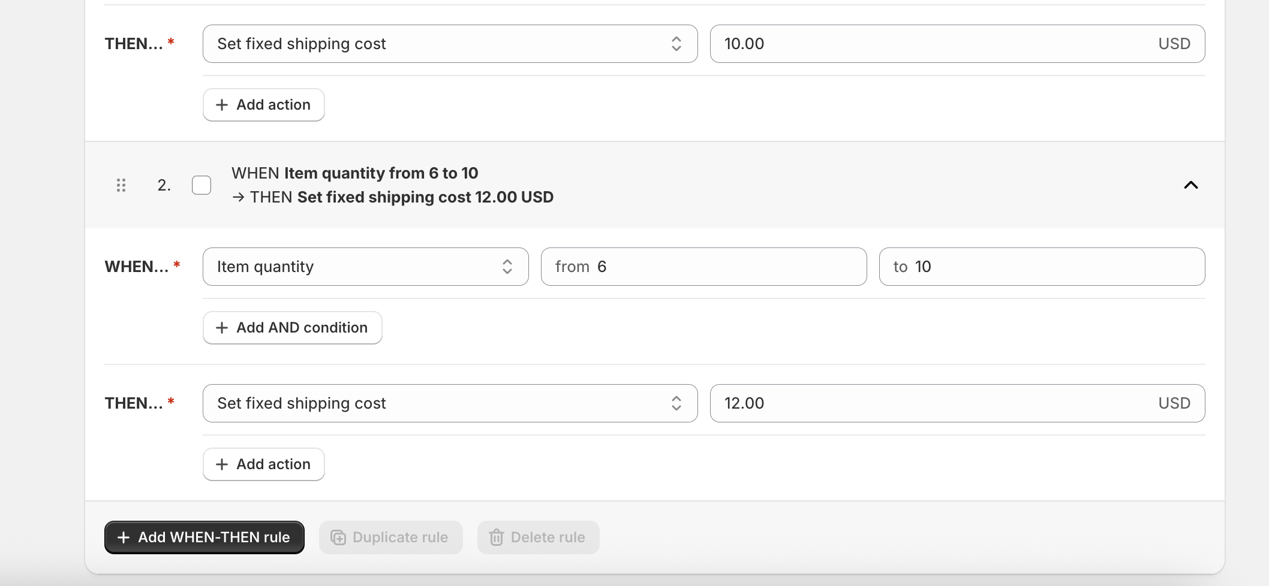Edit the 'from 6' quantity field
Screen dimensions: 1269x586
coord(704,267)
